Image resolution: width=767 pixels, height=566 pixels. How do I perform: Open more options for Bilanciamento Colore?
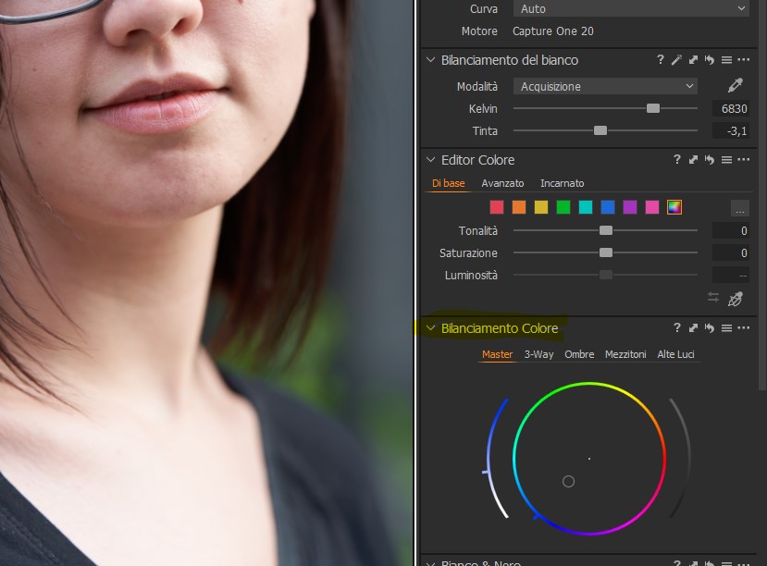(744, 327)
